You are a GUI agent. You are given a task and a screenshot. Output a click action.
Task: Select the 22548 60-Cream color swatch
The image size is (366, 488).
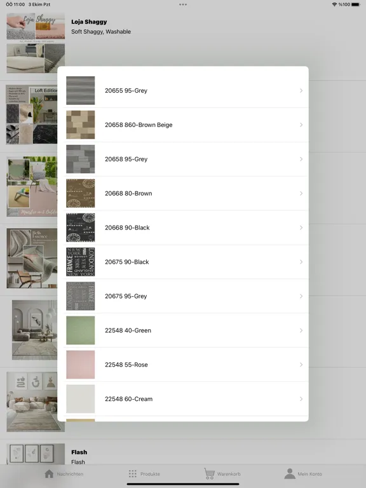click(80, 398)
